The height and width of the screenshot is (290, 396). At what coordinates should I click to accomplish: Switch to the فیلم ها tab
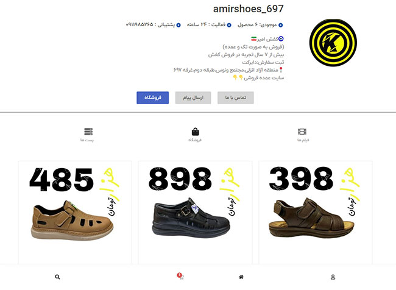tap(303, 140)
